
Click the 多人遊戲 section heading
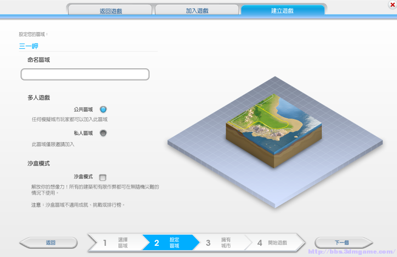click(x=39, y=98)
